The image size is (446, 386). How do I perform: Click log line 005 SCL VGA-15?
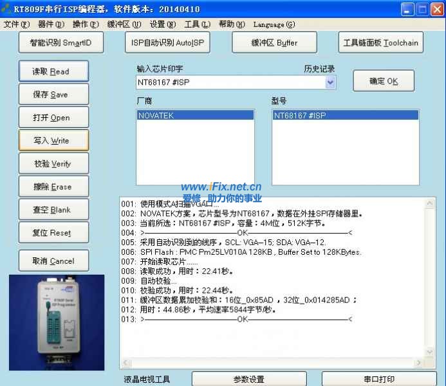click(223, 243)
